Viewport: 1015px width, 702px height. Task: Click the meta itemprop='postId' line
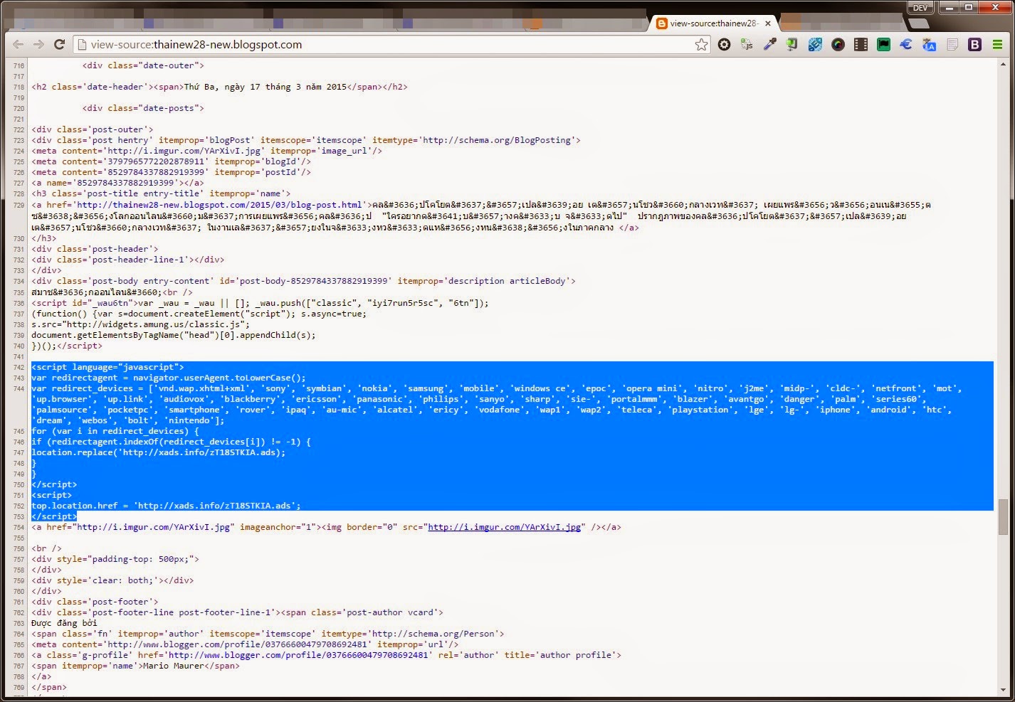tap(171, 172)
